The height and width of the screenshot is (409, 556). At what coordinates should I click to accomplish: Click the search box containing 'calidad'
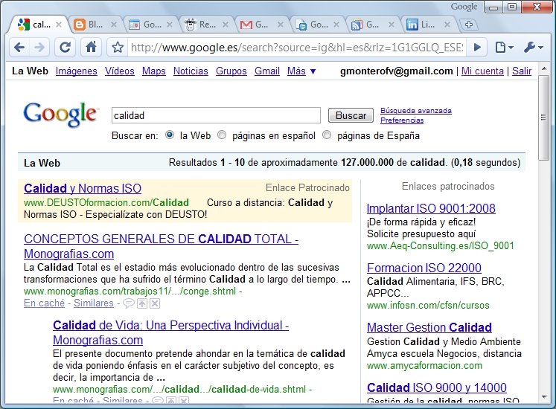[216, 115]
